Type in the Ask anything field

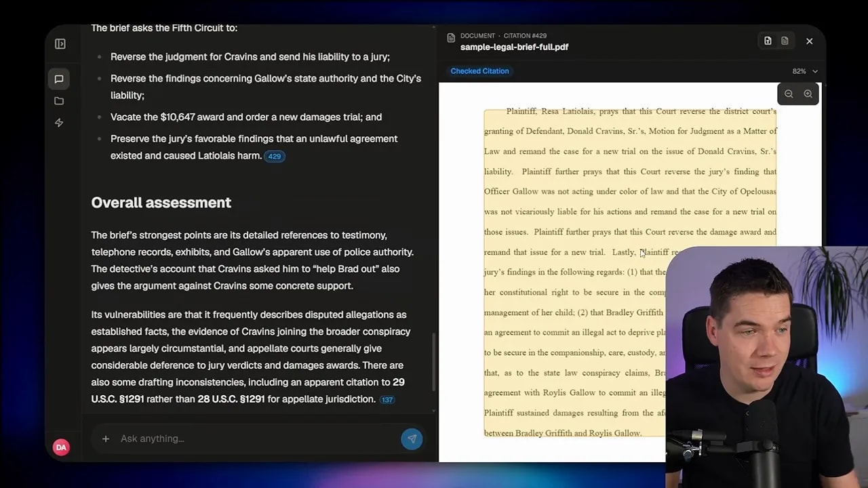[x=258, y=439]
